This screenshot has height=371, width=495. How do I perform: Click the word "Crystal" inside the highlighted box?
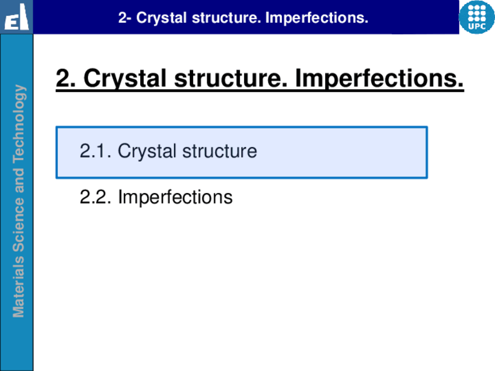[147, 152]
